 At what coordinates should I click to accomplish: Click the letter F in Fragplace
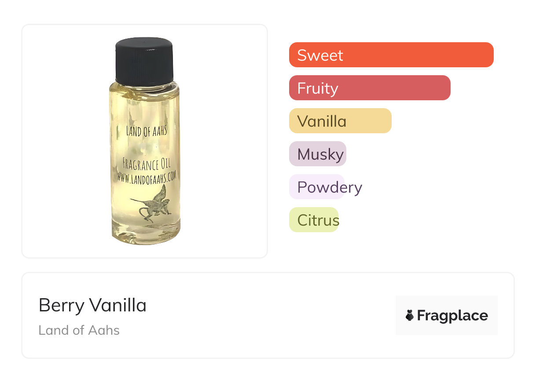point(421,316)
